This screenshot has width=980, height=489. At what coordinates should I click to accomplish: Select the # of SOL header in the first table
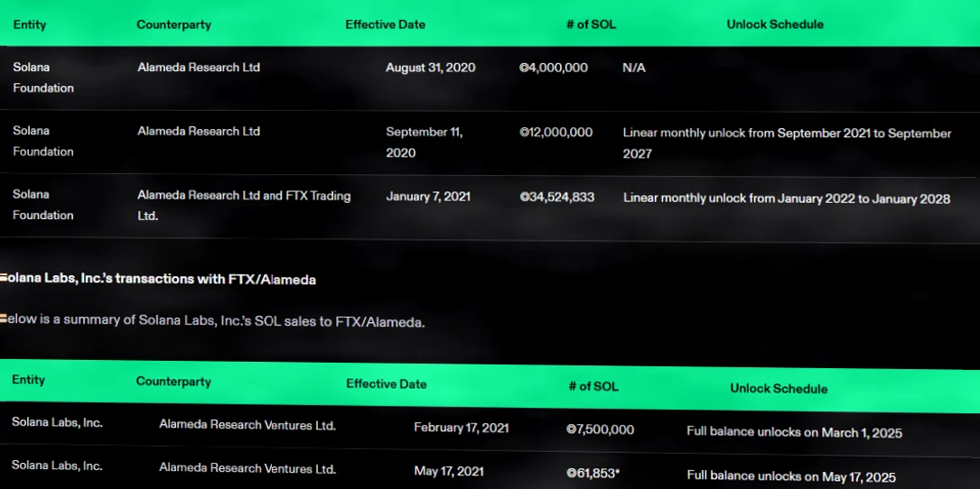coord(591,24)
